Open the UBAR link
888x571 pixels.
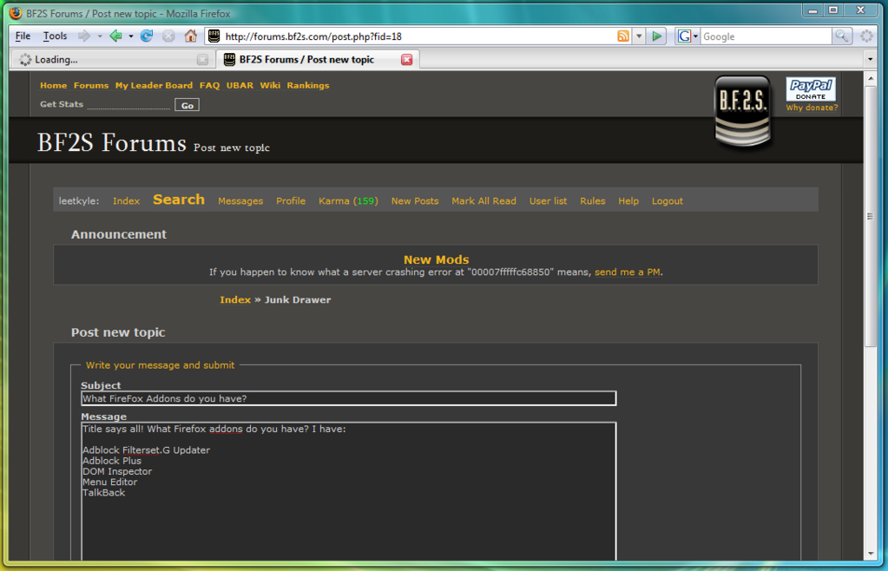point(240,85)
